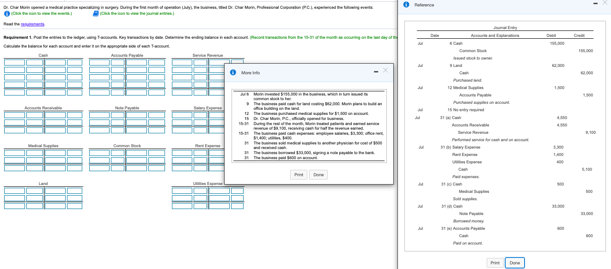Click the Cash T-account heading
This screenshot has width=611, height=269.
[43, 55]
